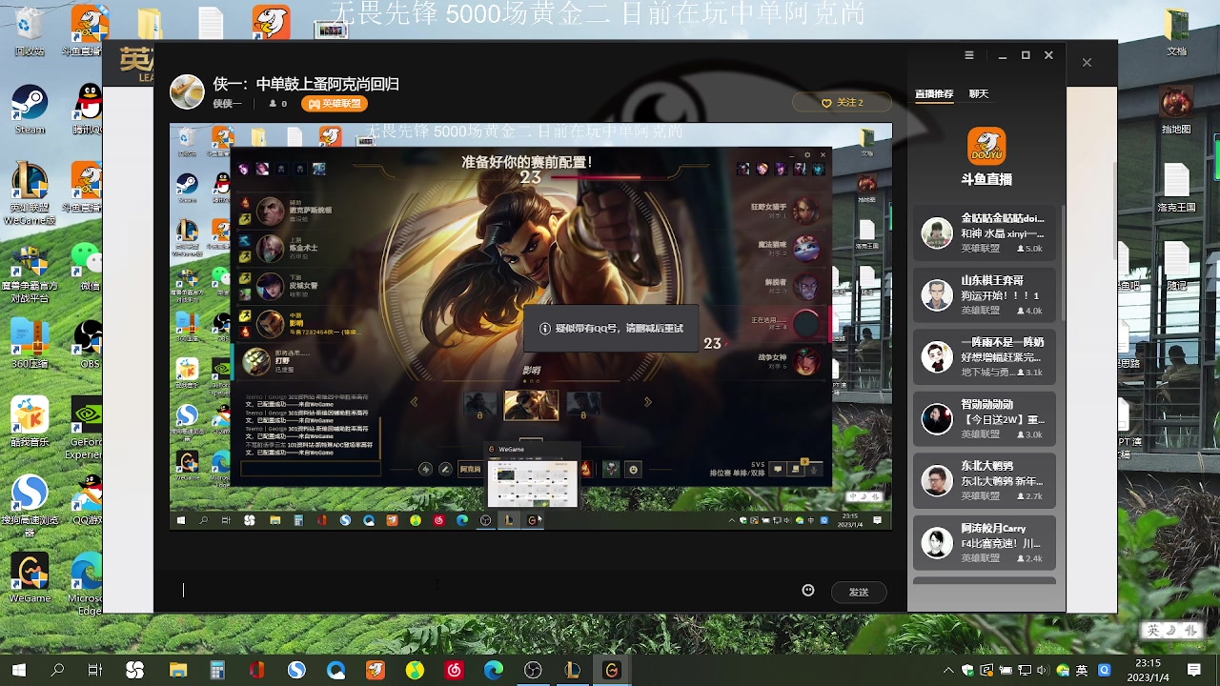1220x686 pixels.
Task: Close the outer panel with the X
Action: (x=1087, y=62)
